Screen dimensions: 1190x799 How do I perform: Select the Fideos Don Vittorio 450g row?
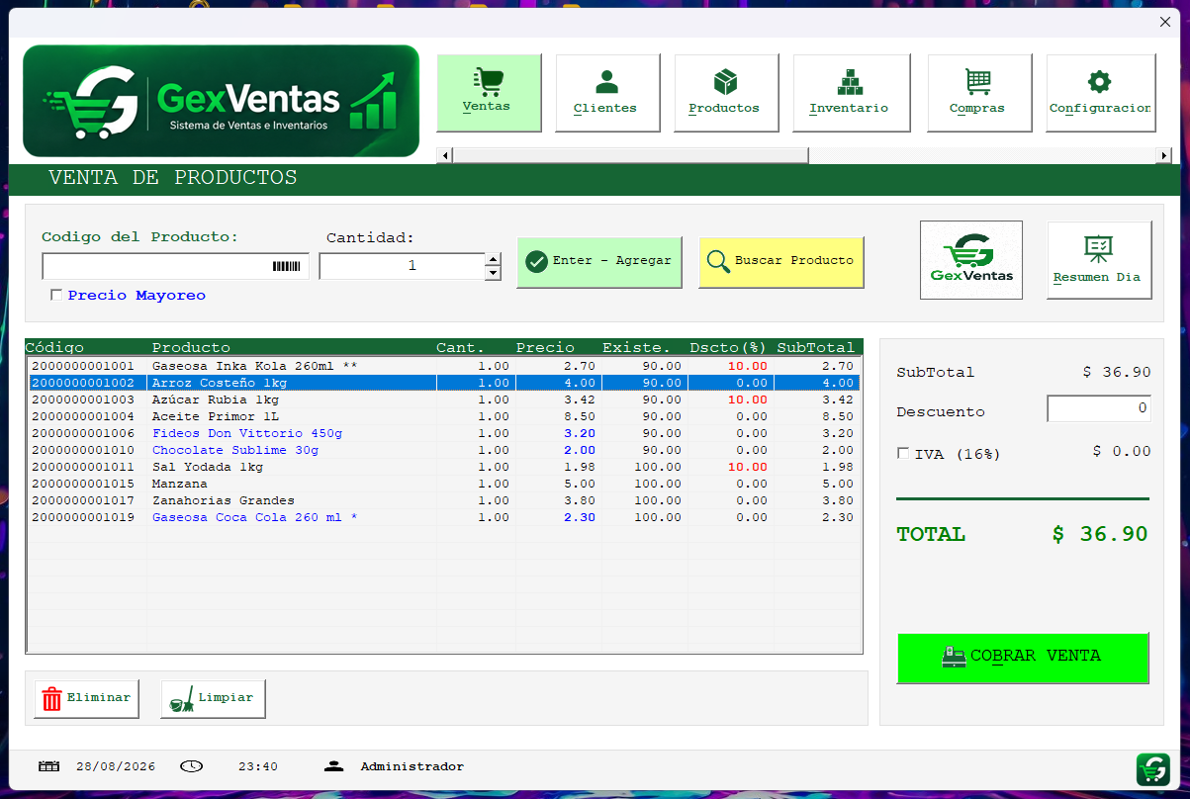pyautogui.click(x=443, y=433)
